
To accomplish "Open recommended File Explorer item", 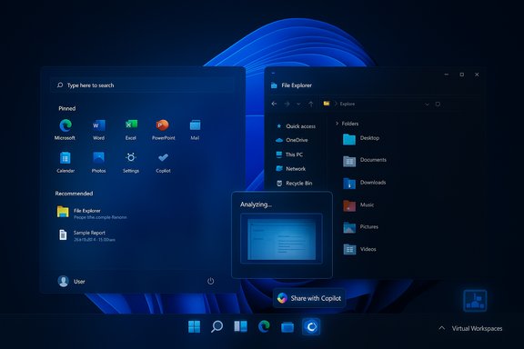I will tap(92, 213).
